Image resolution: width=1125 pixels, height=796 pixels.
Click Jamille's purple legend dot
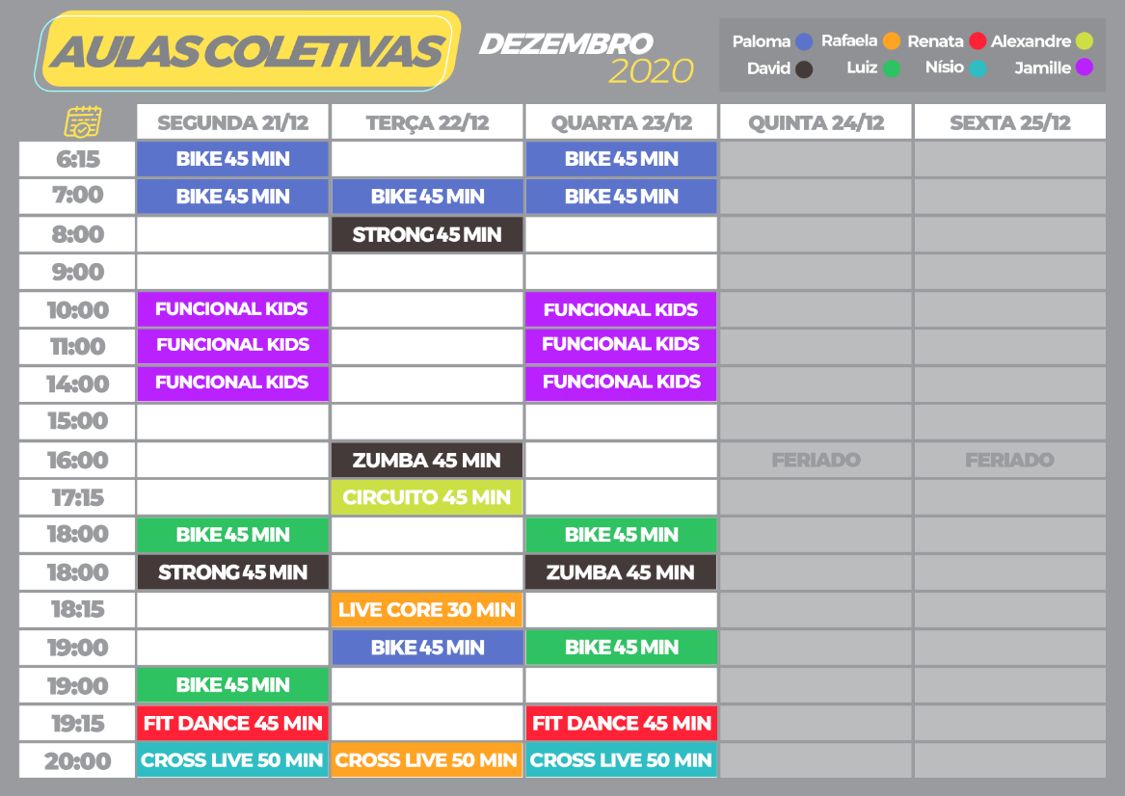(x=1085, y=67)
